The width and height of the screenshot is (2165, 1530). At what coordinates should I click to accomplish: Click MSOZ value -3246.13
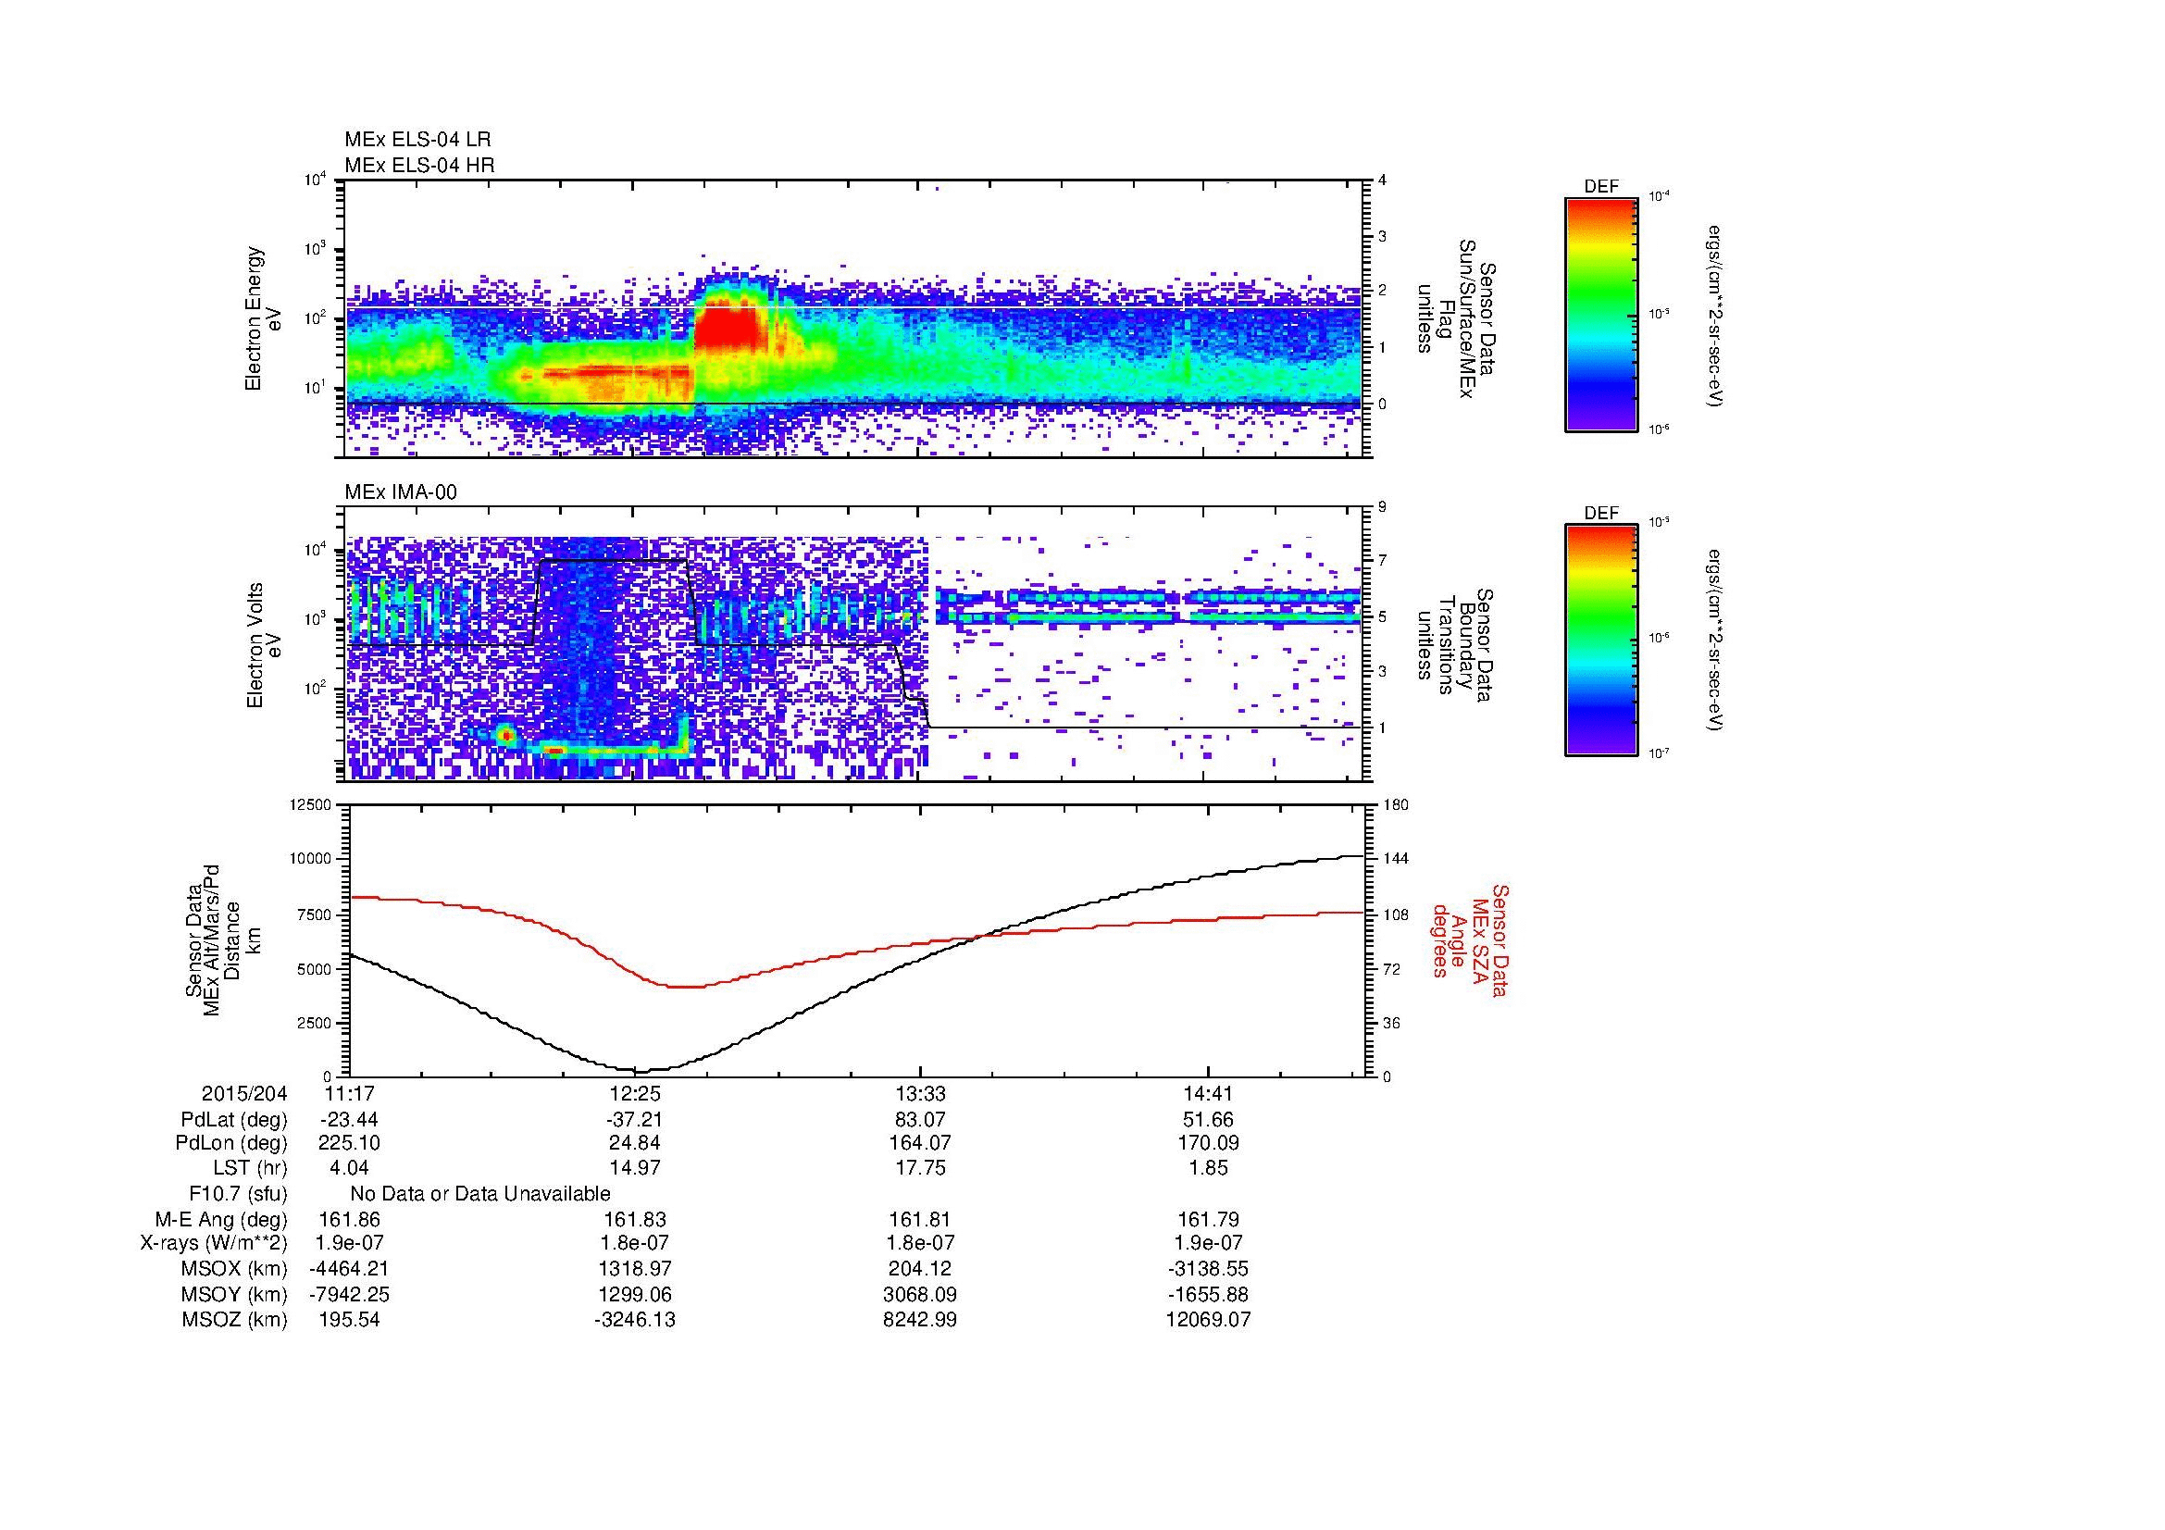[635, 1320]
